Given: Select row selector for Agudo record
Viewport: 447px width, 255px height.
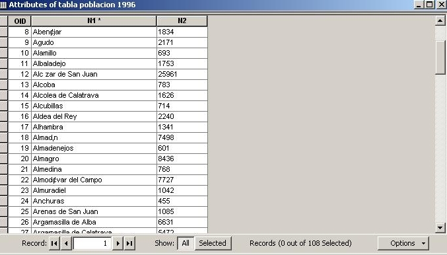Looking at the screenshot, I should (4, 42).
